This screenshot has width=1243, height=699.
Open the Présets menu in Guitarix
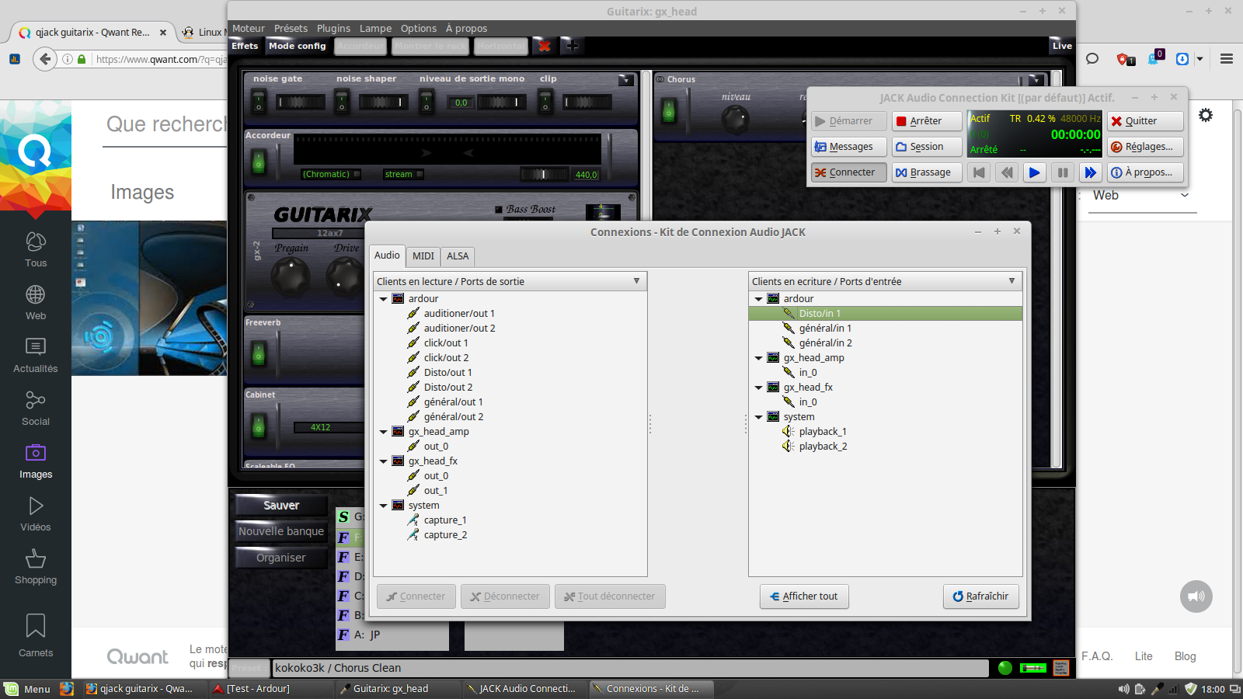coord(291,29)
